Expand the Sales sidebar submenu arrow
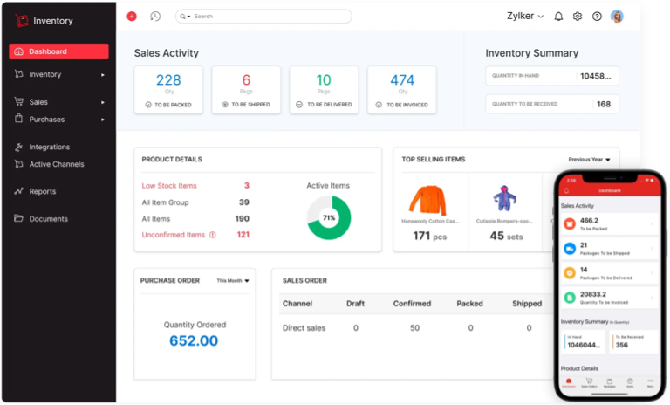Viewport: 670px width, 405px height. 103,102
